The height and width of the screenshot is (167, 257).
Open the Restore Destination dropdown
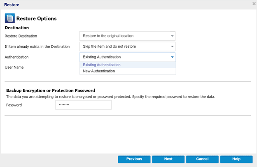pyautogui.click(x=127, y=36)
